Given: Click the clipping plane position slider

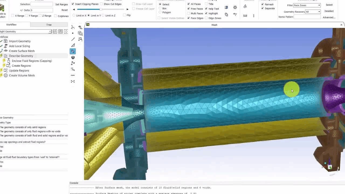Looking at the screenshot, I should click(101, 9).
